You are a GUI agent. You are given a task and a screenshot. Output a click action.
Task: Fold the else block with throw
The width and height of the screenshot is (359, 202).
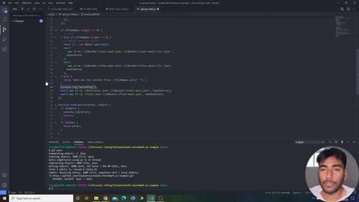coord(56,76)
